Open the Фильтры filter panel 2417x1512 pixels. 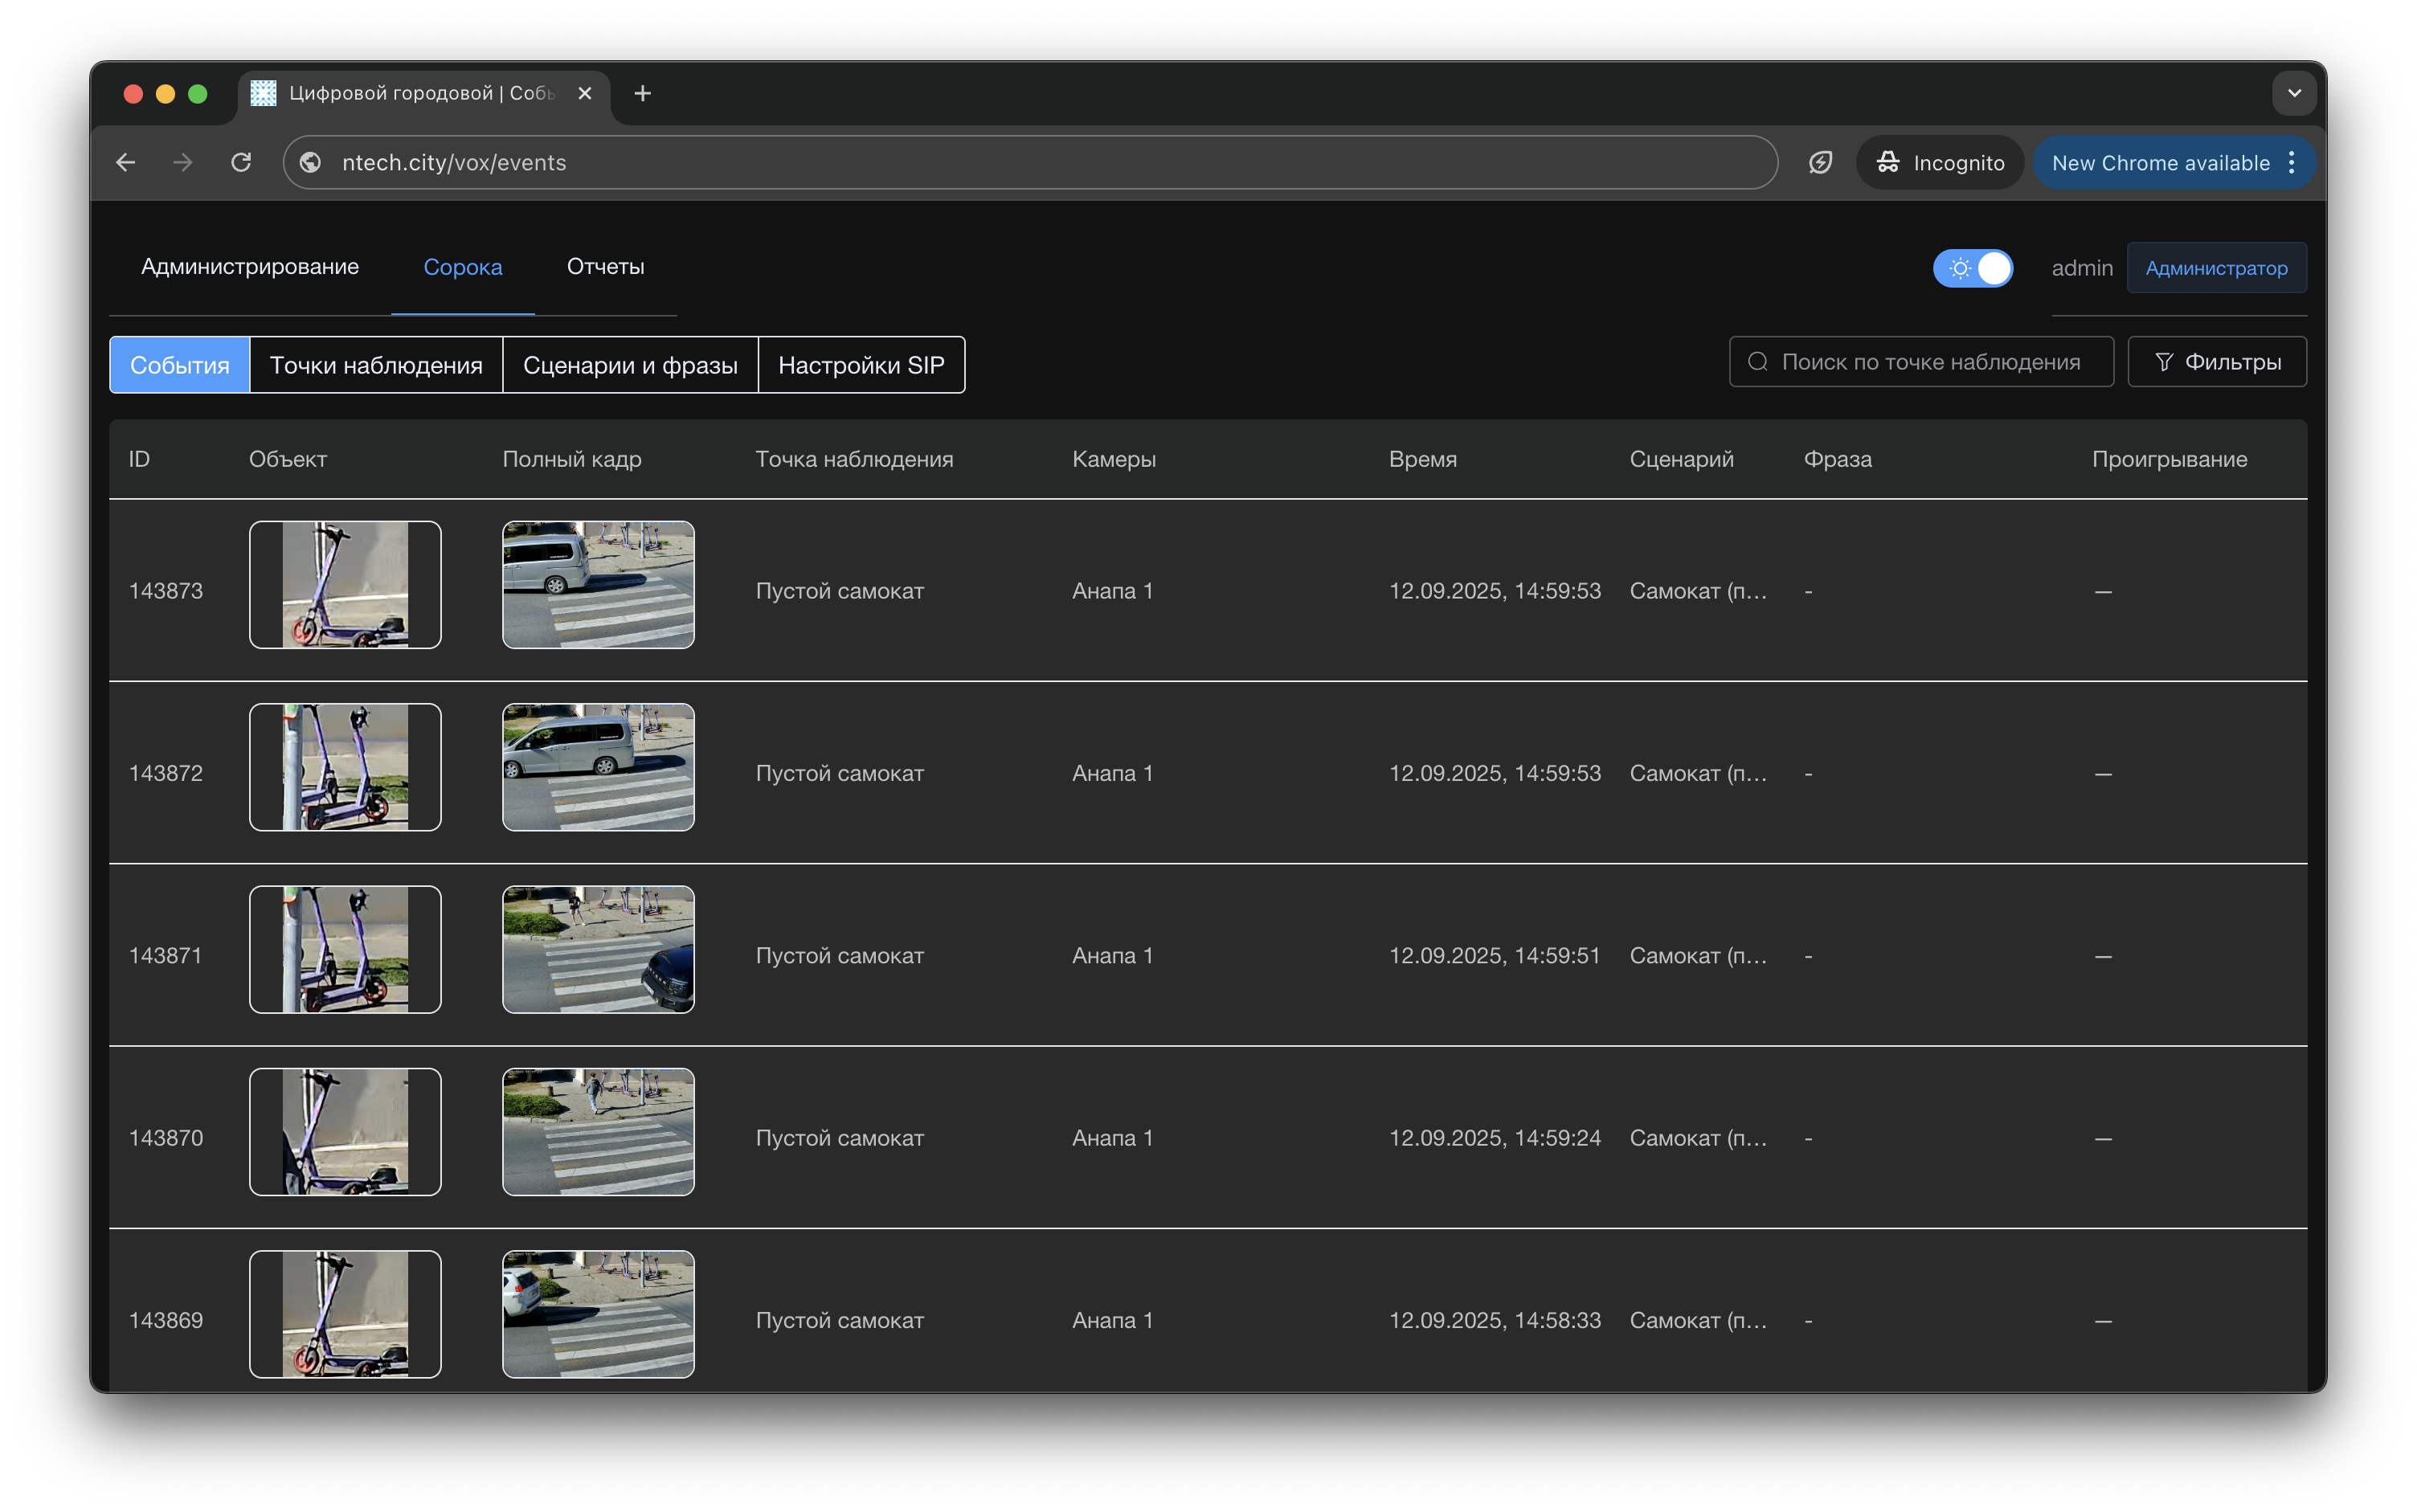(x=2217, y=362)
